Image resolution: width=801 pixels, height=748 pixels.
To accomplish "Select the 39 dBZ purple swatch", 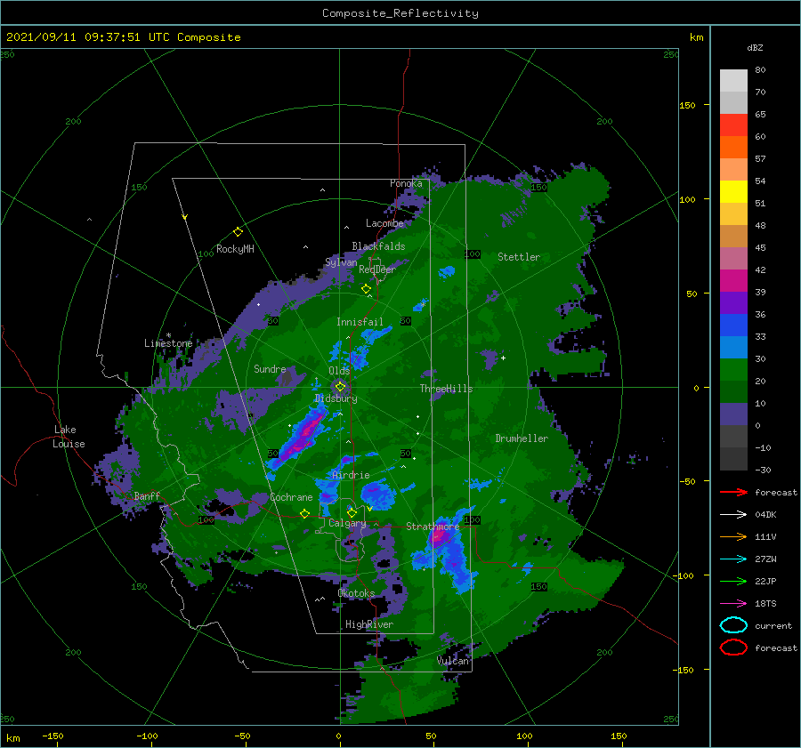I will [733, 302].
